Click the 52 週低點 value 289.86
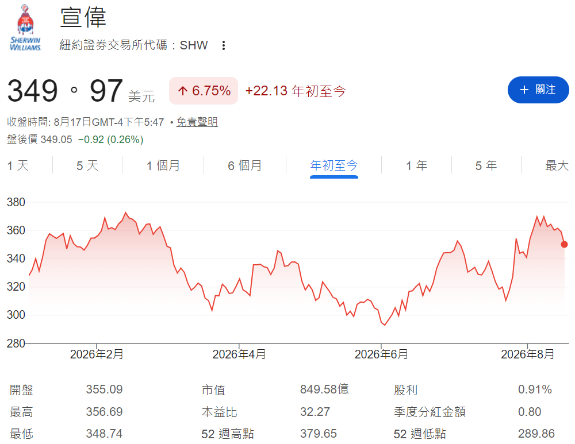Viewport: 575px width, 444px height. 536,434
